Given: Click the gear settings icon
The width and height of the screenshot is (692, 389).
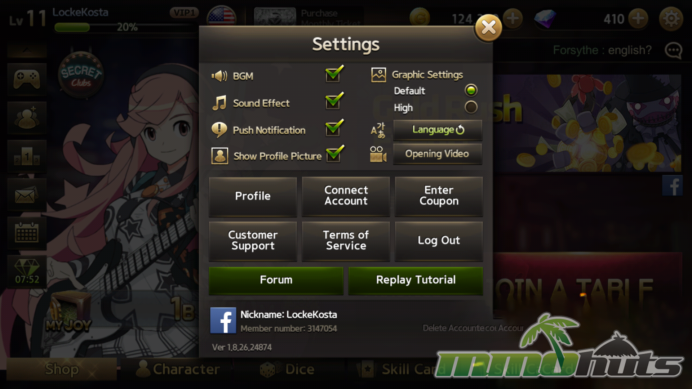Looking at the screenshot, I should pos(671,19).
